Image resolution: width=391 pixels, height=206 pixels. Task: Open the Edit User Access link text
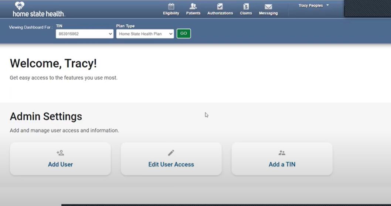(x=171, y=164)
